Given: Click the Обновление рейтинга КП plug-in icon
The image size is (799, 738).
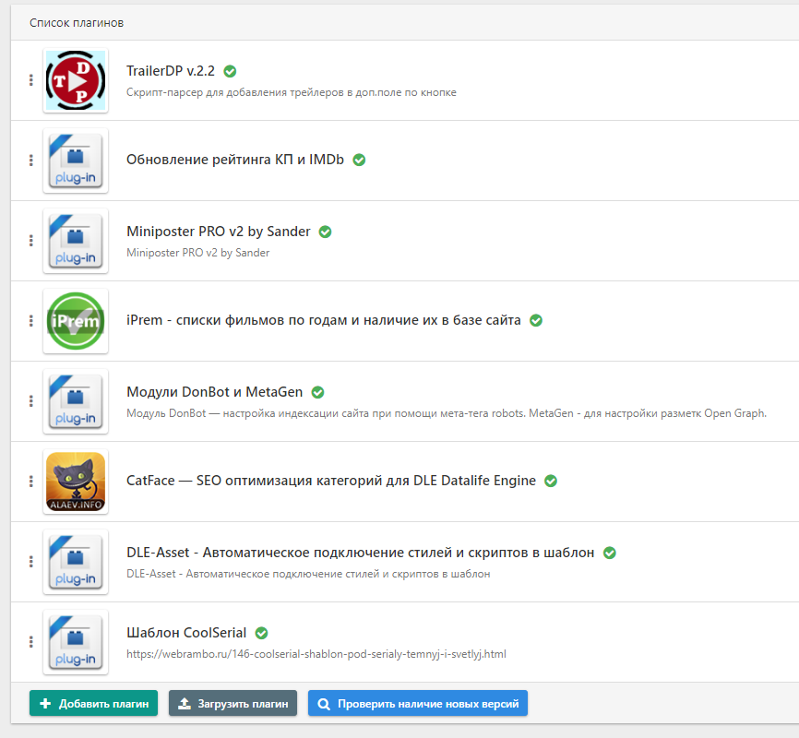Looking at the screenshot, I should [x=76, y=161].
